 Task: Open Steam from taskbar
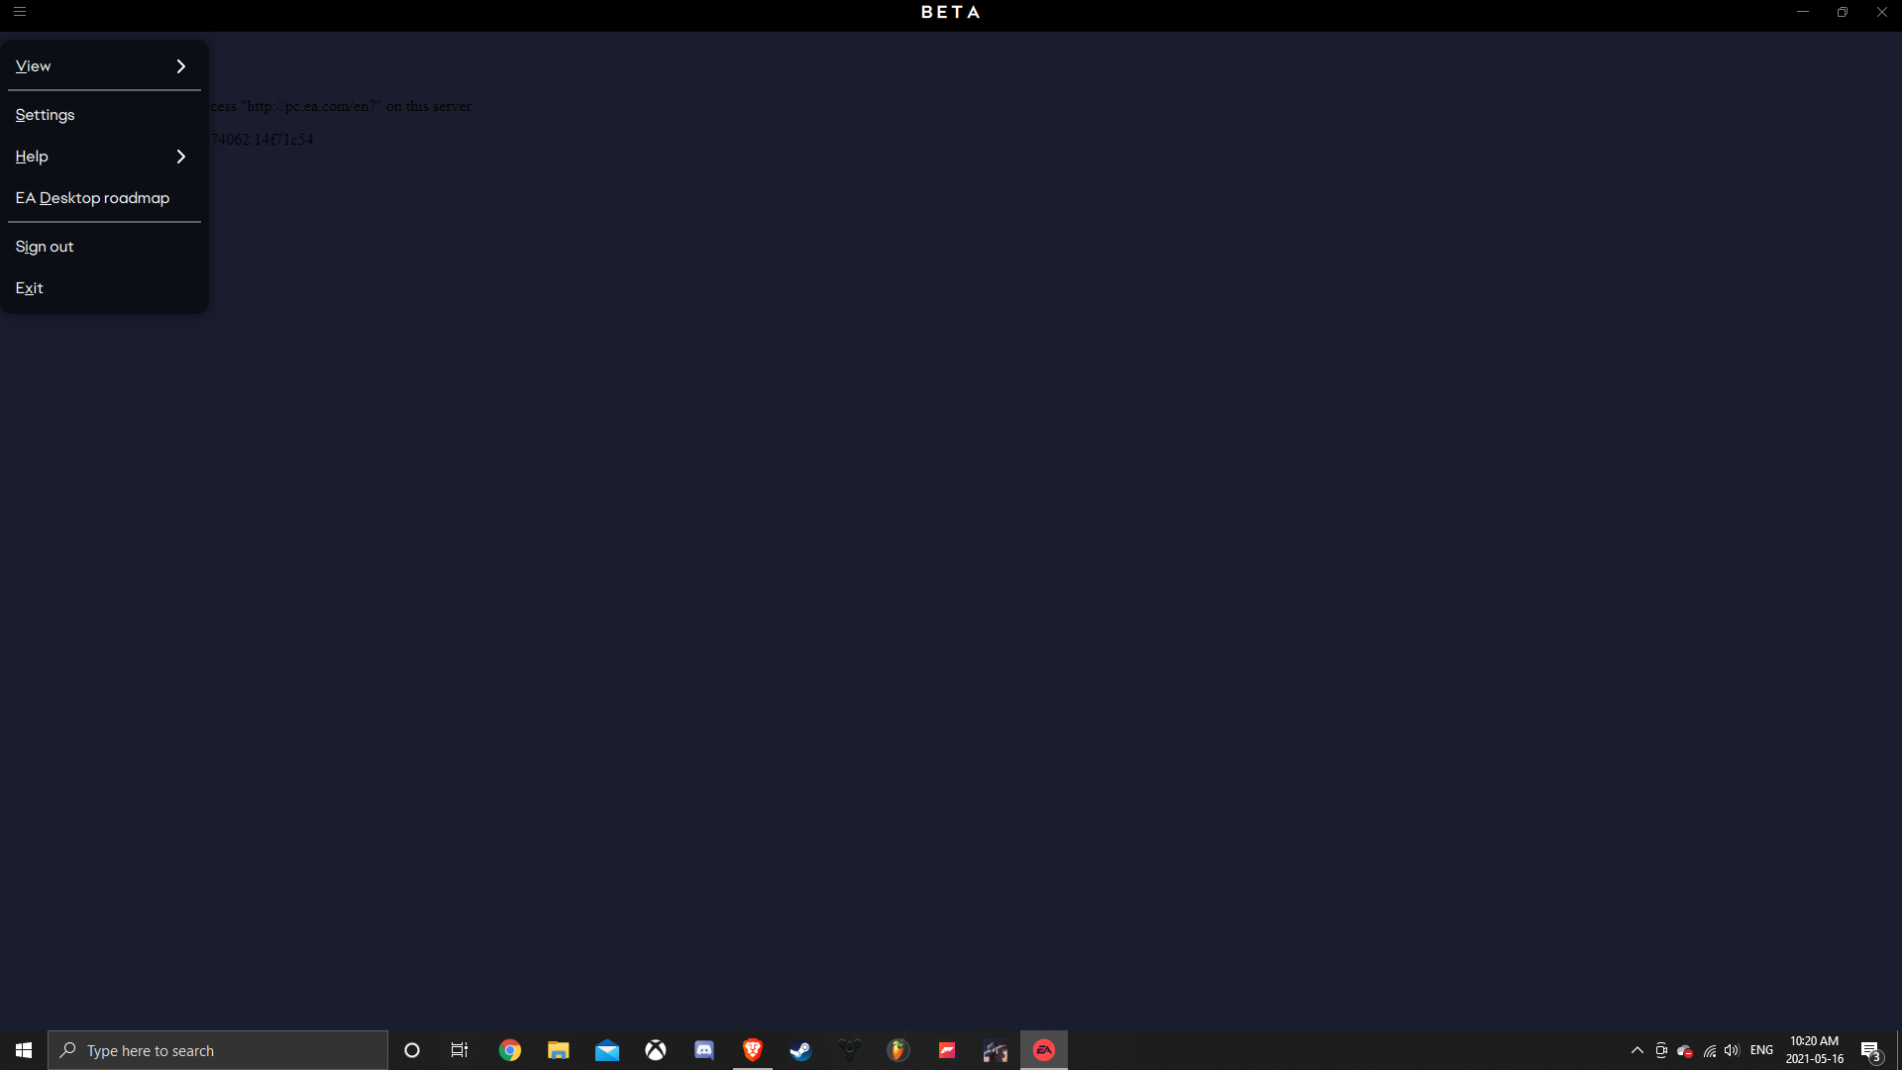801,1050
